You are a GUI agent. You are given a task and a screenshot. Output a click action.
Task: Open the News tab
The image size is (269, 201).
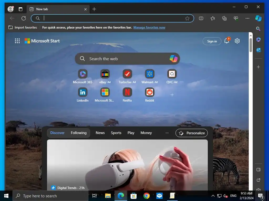[x=100, y=133]
